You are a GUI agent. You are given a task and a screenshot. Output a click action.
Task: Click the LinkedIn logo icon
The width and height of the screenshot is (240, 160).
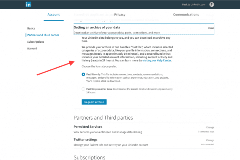click(28, 4)
